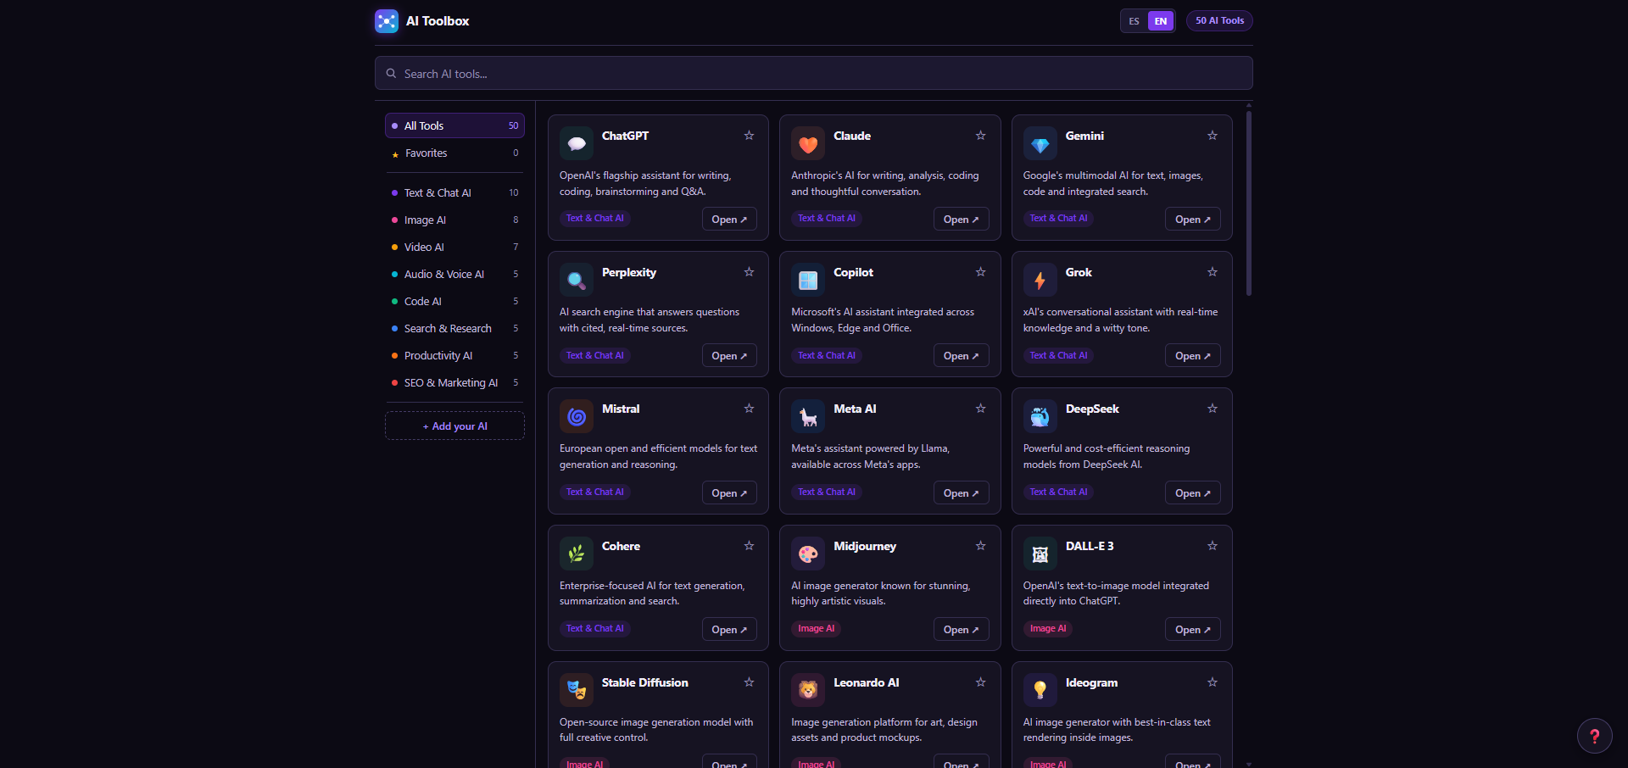The height and width of the screenshot is (768, 1628).
Task: Open the Favorites list
Action: pyautogui.click(x=454, y=153)
